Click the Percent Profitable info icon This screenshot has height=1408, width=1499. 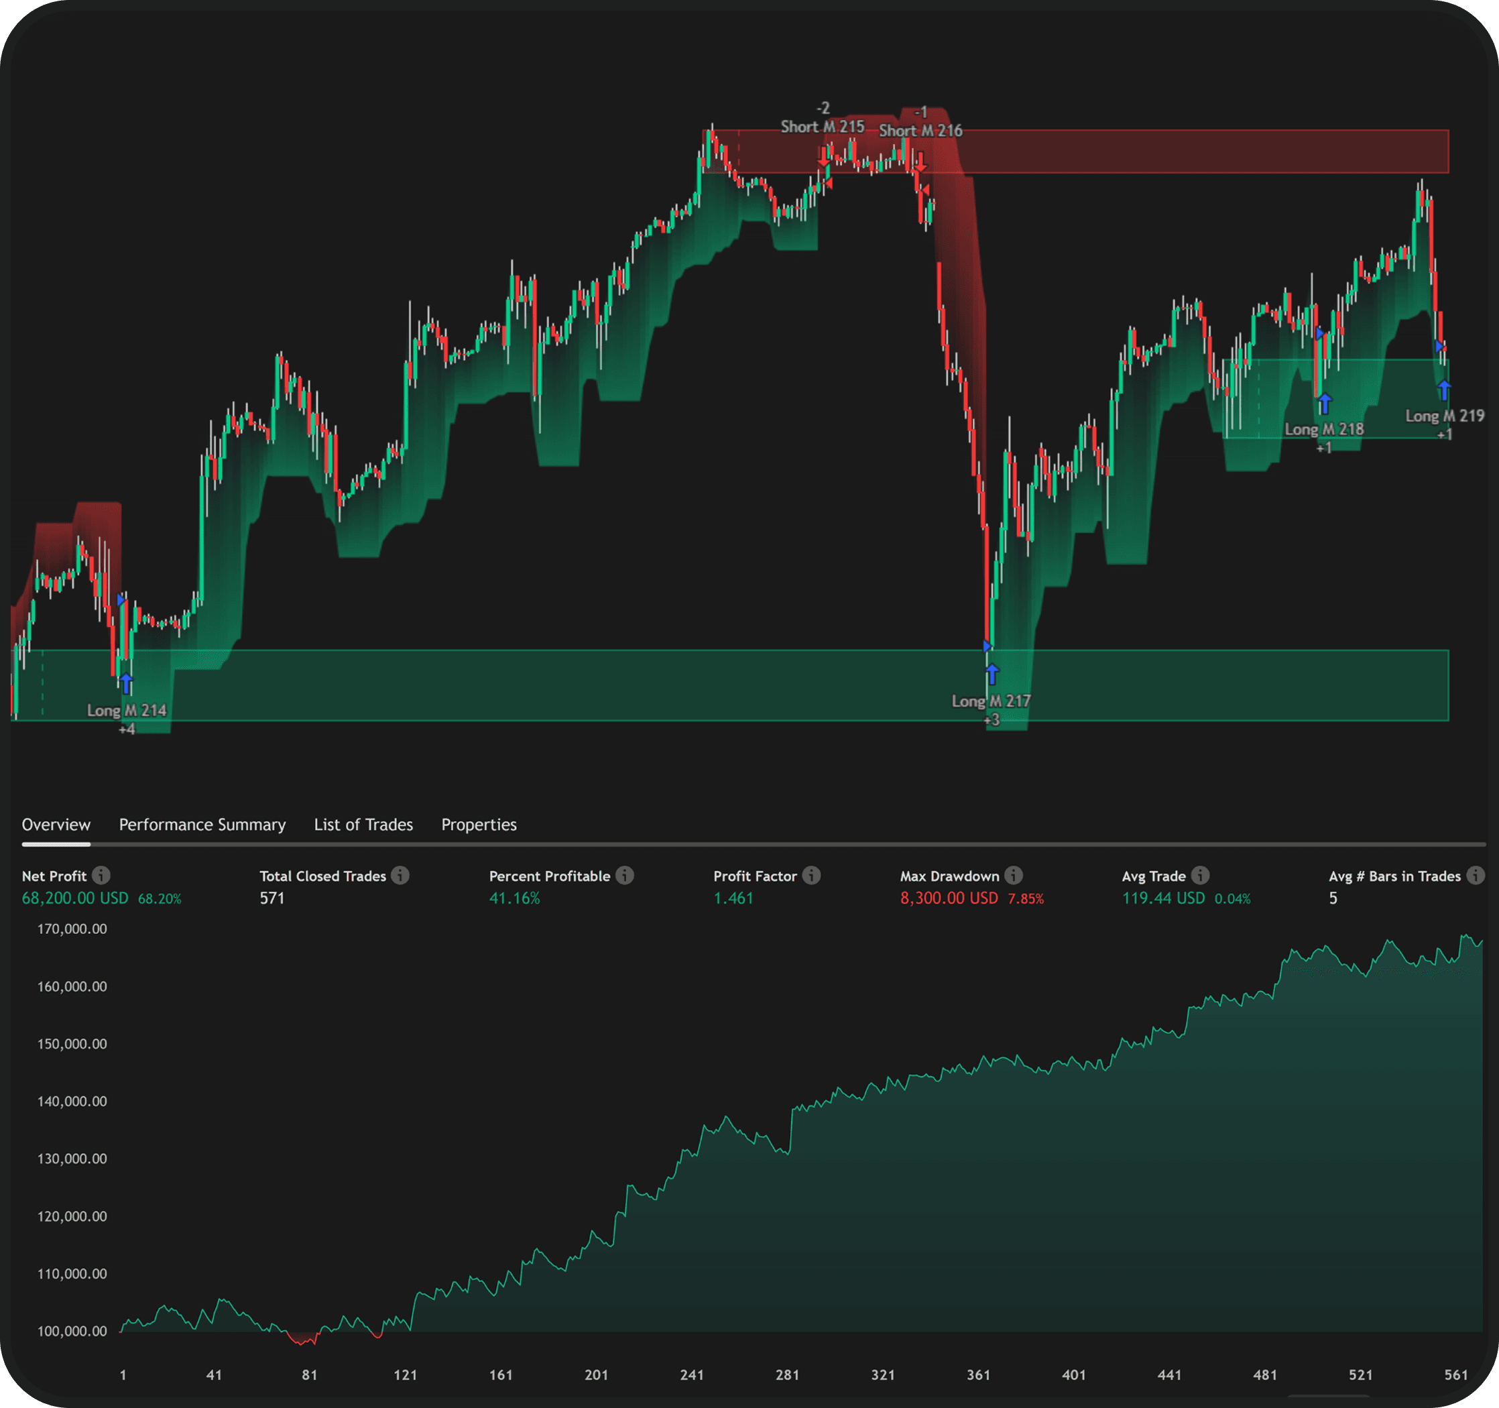(x=623, y=876)
